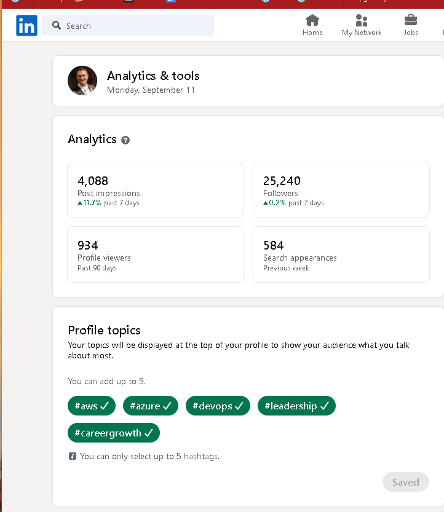Open the 4,088 Post impressions card
Screen dimensions: 444x512
156,190
